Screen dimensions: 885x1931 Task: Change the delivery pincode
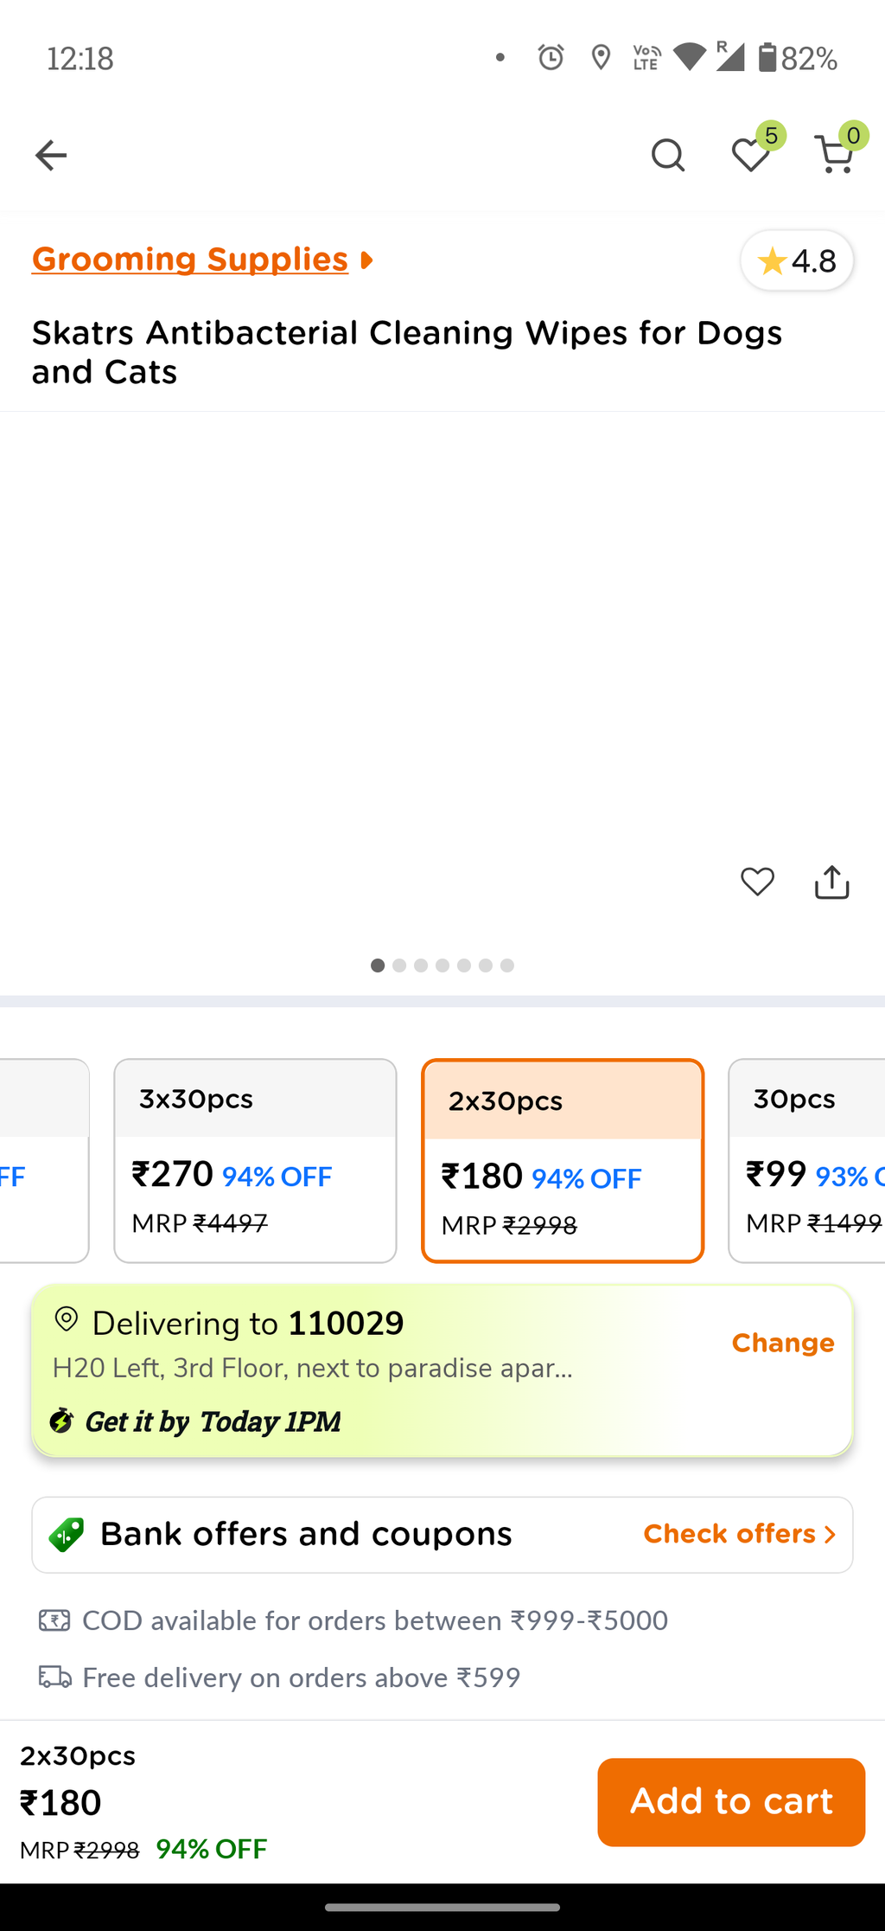(783, 1343)
